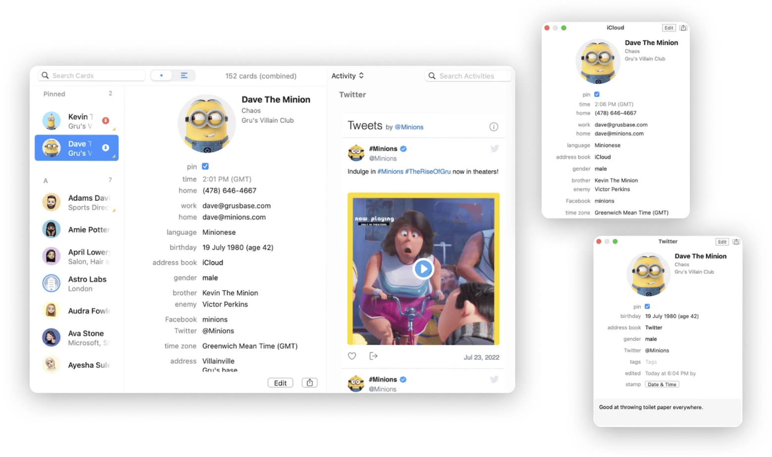
Task: Click Dave avatar in Twitter window
Action: click(x=648, y=274)
